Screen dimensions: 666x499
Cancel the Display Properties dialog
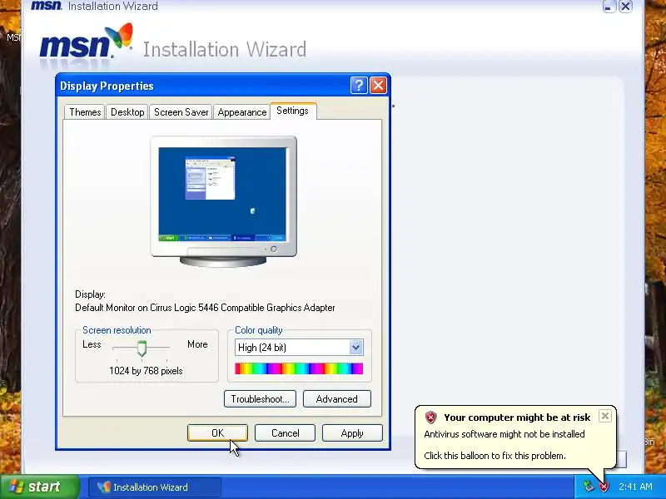[285, 432]
